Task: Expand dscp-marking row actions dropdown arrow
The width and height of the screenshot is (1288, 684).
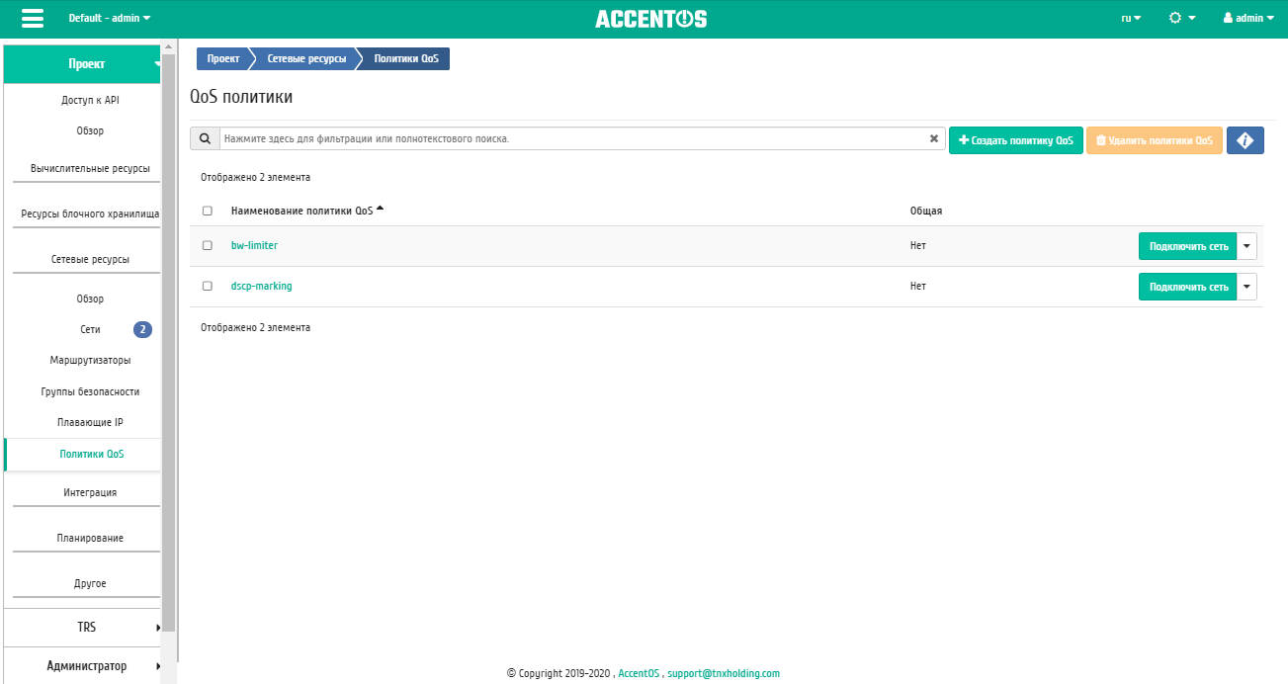Action: 1247,287
